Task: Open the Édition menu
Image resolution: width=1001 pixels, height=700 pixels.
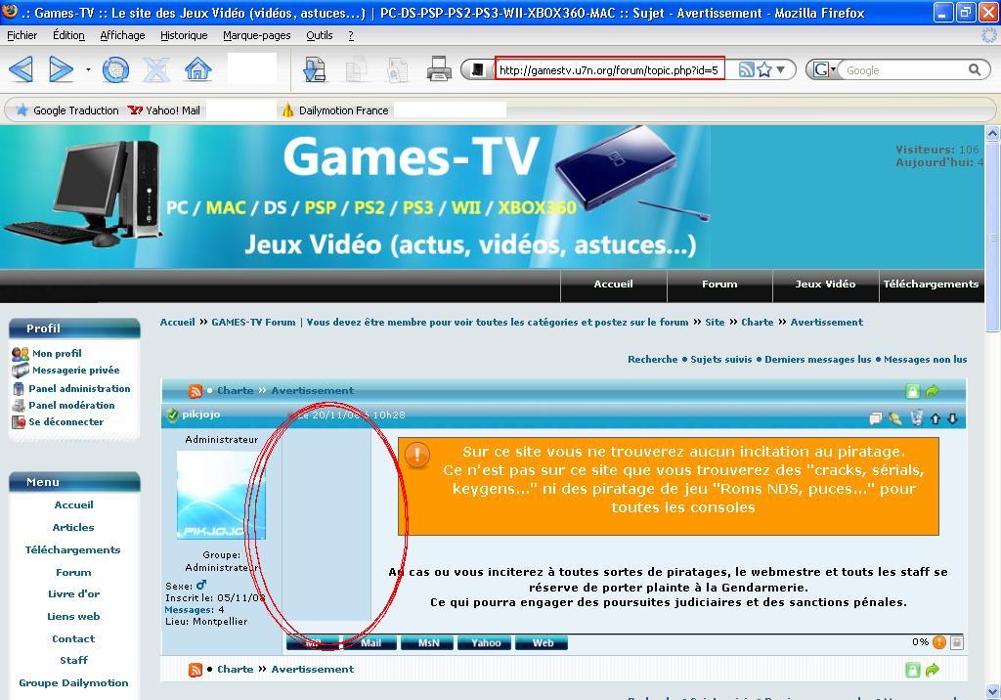Action: [68, 35]
